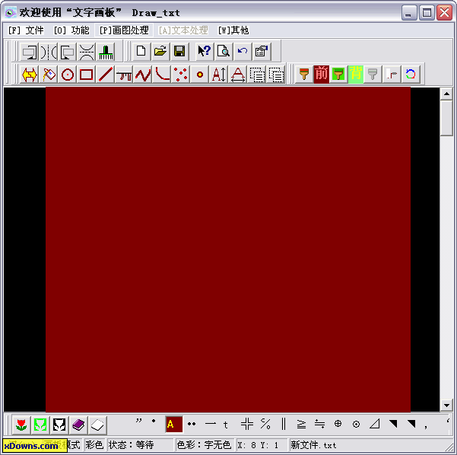Click the purple book icon

point(78,425)
